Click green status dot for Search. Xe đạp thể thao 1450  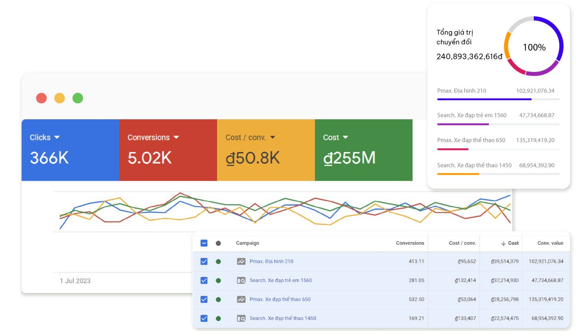click(218, 318)
